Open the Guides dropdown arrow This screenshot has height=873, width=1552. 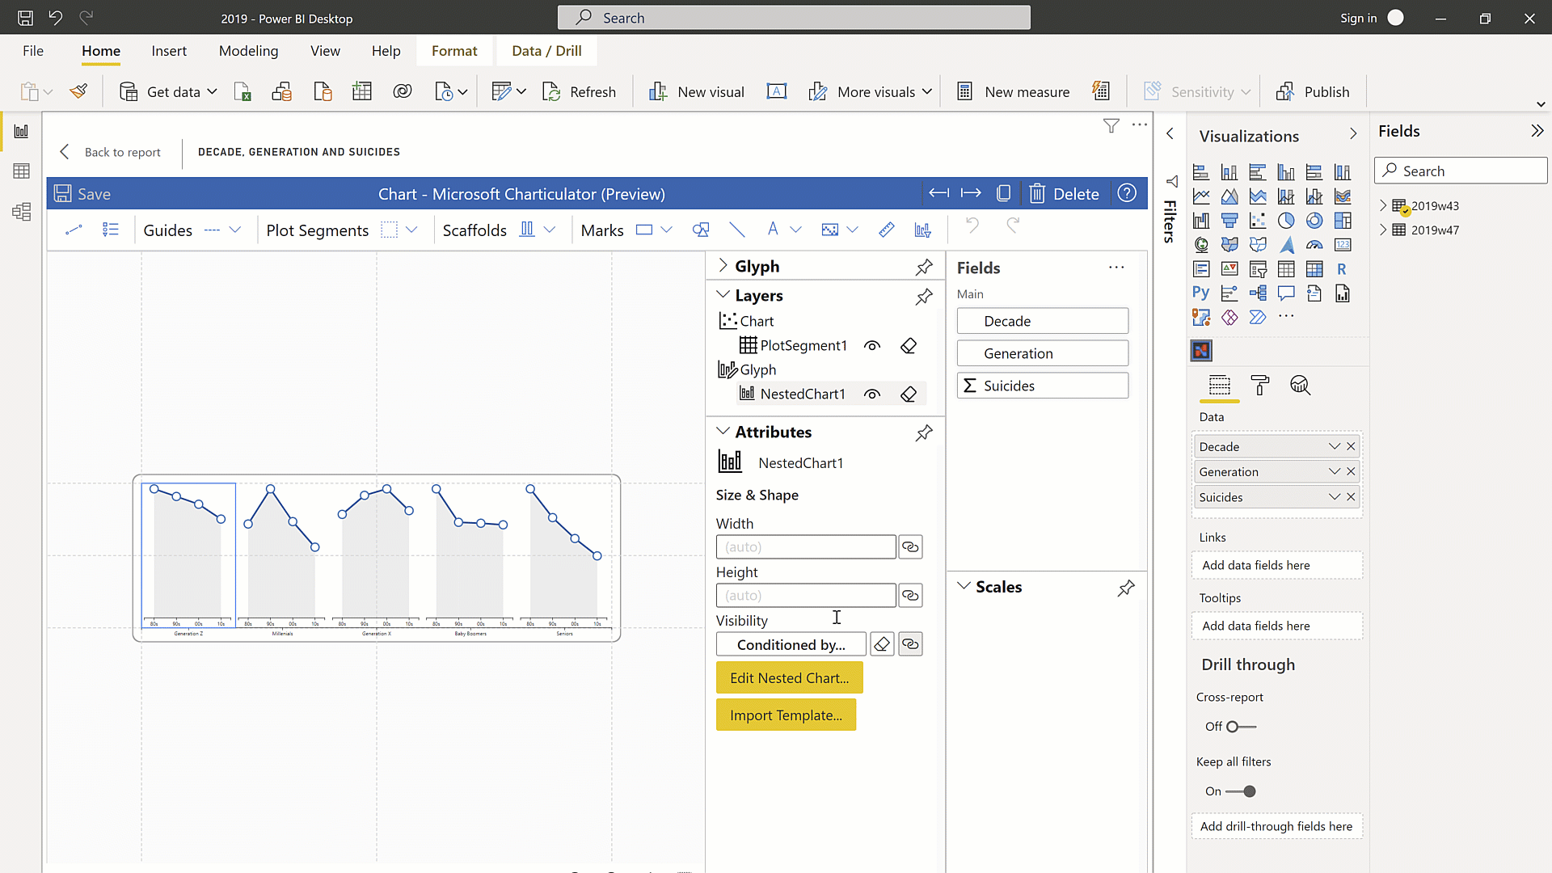click(x=235, y=230)
